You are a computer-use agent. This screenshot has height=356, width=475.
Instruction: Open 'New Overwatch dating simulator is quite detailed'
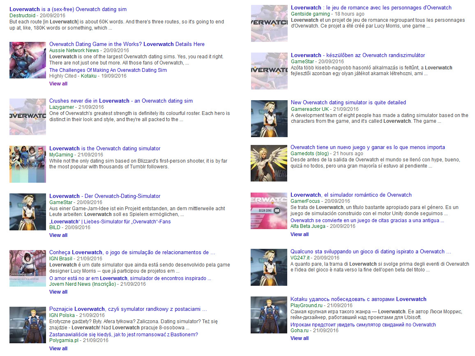point(348,102)
